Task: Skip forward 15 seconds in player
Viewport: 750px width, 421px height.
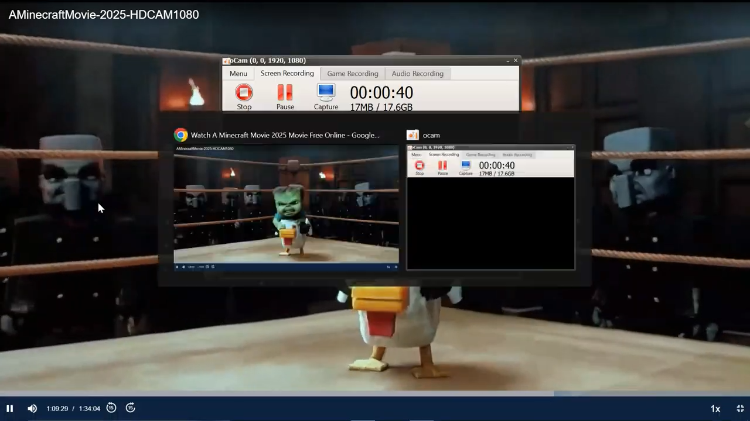Action: pos(131,408)
